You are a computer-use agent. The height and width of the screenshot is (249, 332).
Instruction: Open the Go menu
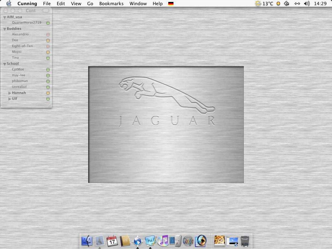tap(90, 4)
